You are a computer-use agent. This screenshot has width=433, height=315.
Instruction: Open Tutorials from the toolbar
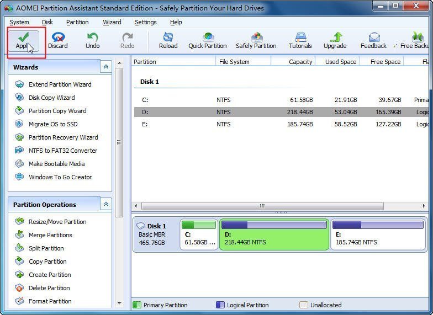[300, 41]
